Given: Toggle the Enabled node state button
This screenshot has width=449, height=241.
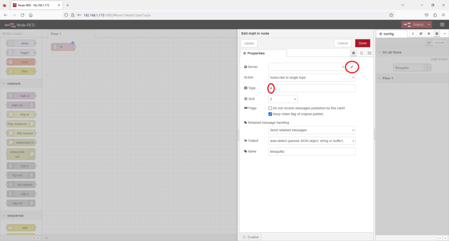Looking at the screenshot, I should pyautogui.click(x=251, y=237).
